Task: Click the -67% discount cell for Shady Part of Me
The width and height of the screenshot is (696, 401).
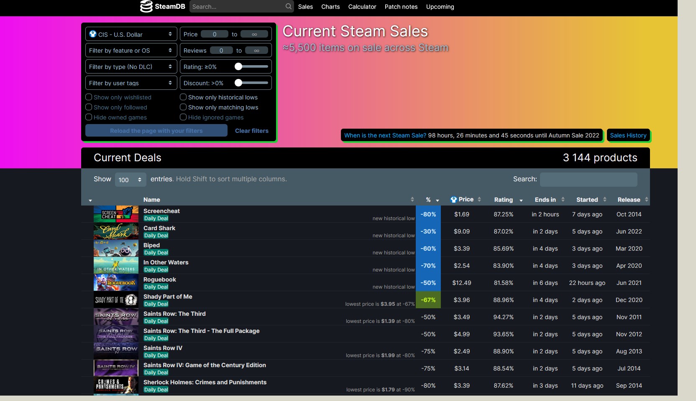Action: pyautogui.click(x=428, y=300)
